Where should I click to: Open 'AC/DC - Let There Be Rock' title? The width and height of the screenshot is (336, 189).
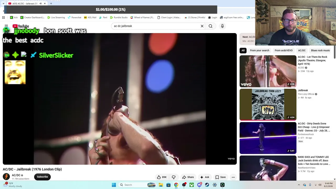pos(312,60)
